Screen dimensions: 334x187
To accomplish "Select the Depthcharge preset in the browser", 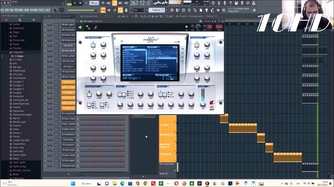I will pyautogui.click(x=19, y=71).
